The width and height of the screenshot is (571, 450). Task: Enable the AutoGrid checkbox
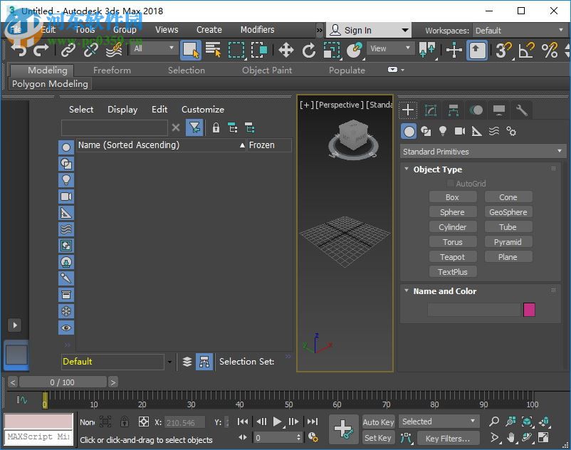[x=451, y=183]
